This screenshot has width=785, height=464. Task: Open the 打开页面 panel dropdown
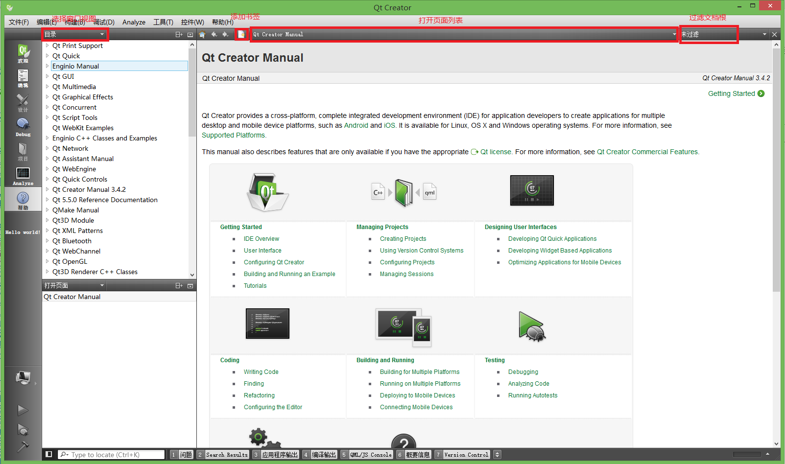click(x=74, y=285)
